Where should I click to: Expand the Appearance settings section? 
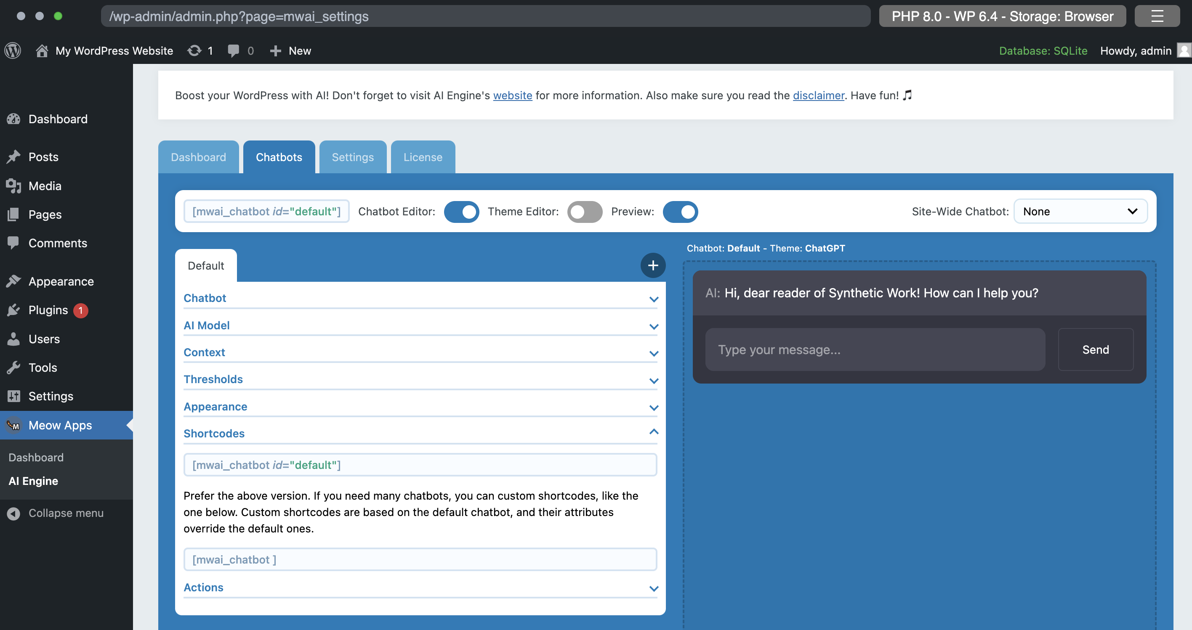coord(420,406)
